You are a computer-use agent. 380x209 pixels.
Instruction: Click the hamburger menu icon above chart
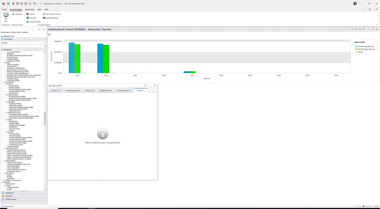pyautogui.click(x=49, y=34)
